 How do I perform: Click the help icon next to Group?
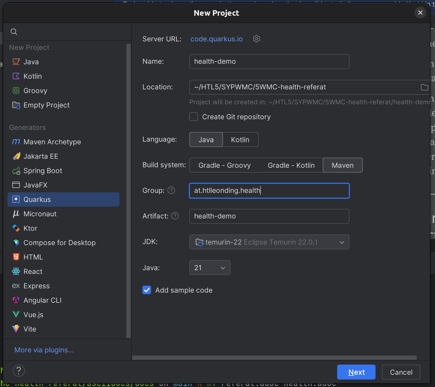[171, 190]
